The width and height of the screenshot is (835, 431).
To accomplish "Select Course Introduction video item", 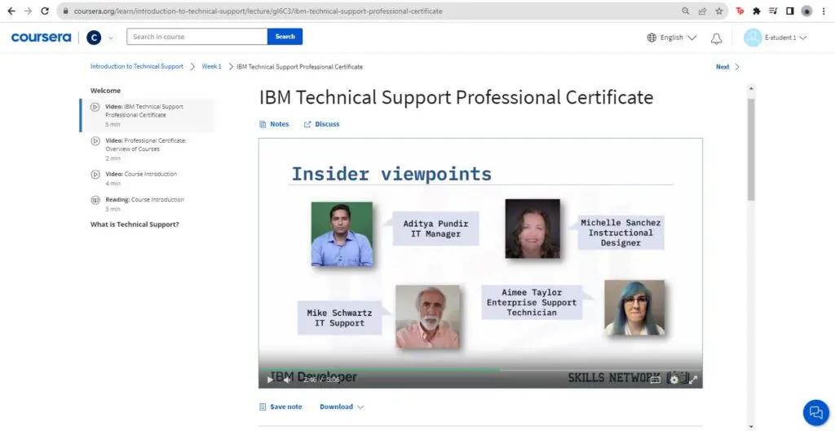I will pos(148,178).
